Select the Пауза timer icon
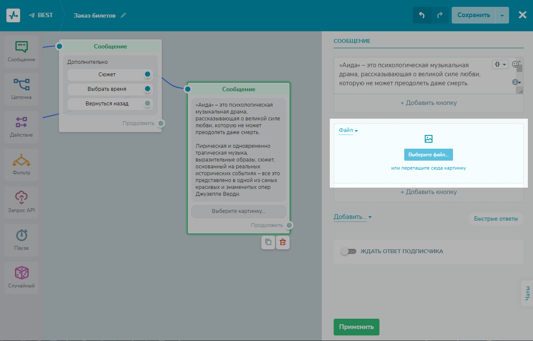 click(x=21, y=235)
